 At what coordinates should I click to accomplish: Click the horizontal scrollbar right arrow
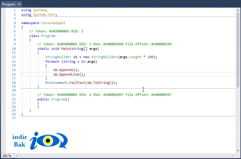[x=233, y=156]
